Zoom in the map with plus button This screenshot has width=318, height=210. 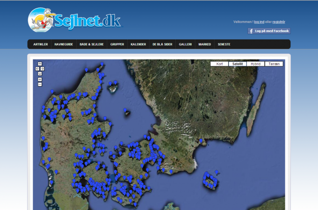pyautogui.click(x=40, y=79)
